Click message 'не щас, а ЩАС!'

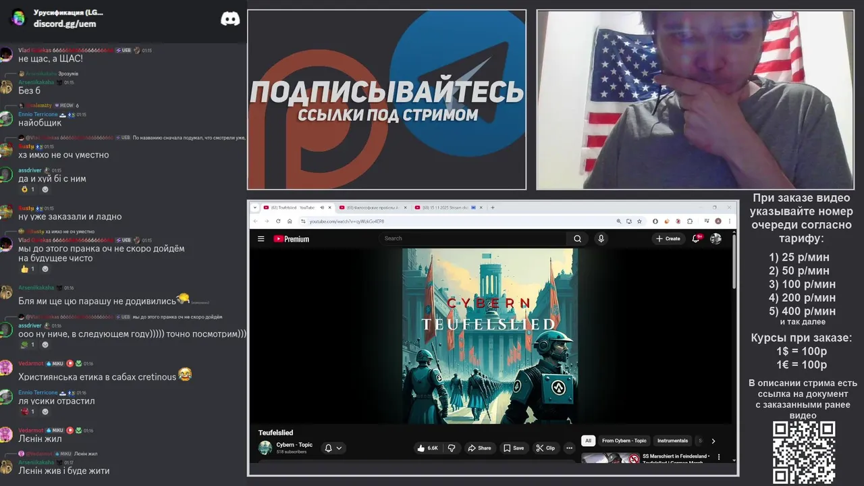[51, 59]
